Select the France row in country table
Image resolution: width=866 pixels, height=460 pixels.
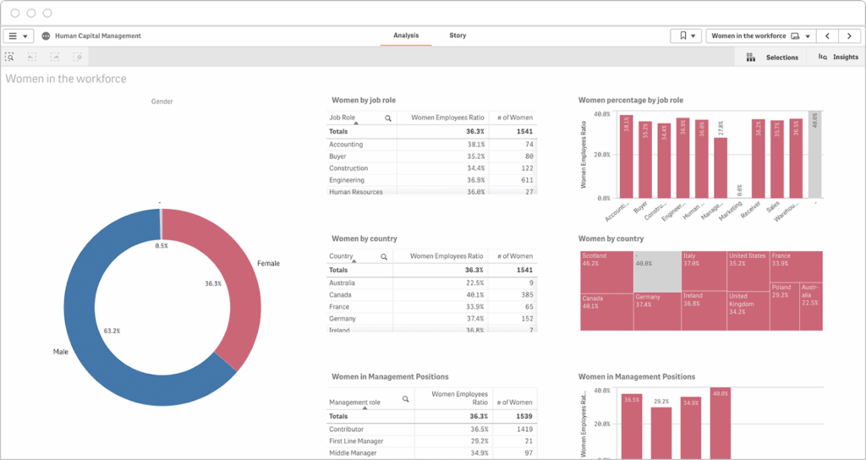pyautogui.click(x=431, y=307)
